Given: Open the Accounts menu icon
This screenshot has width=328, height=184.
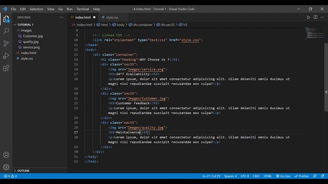Looking at the screenshot, I should 6,155.
